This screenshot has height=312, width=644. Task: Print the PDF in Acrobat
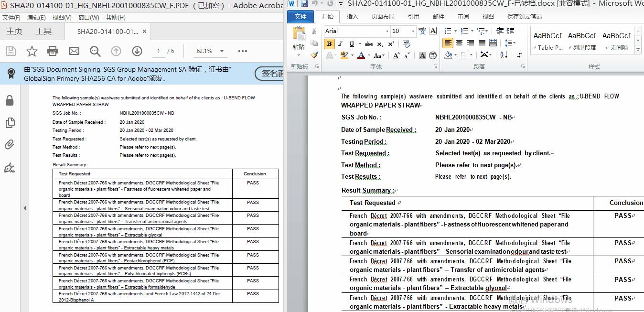[53, 51]
